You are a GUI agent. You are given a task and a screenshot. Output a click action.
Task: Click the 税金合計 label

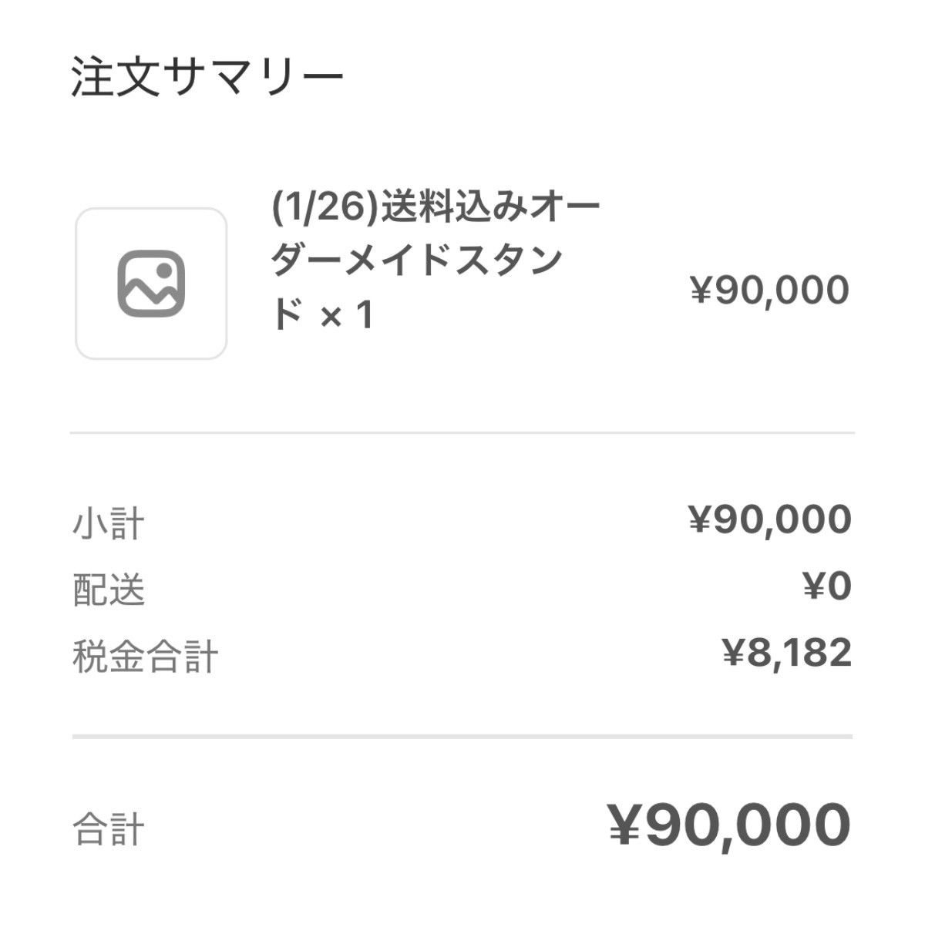(x=146, y=657)
